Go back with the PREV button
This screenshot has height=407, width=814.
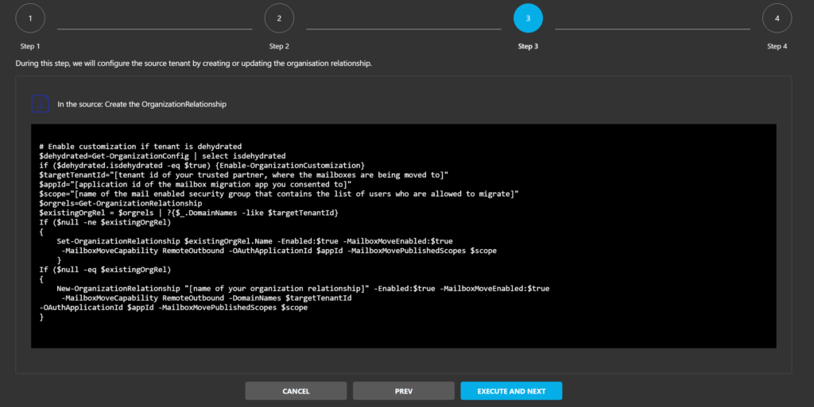coord(404,391)
